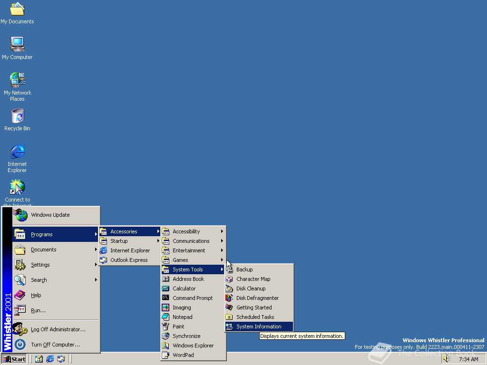This screenshot has height=365, width=487.
Task: Click the volume speaker tray icon
Action: tap(447, 359)
